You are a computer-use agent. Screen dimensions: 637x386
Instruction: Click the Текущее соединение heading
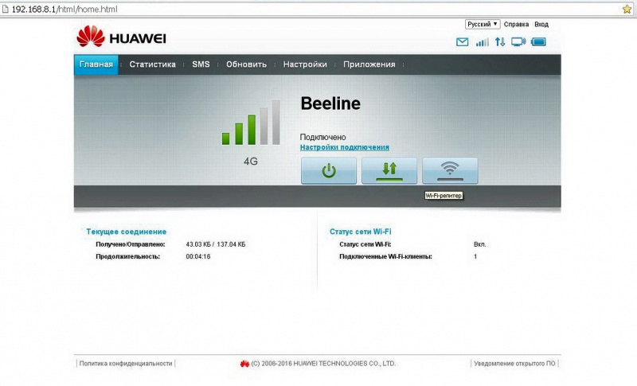point(127,232)
